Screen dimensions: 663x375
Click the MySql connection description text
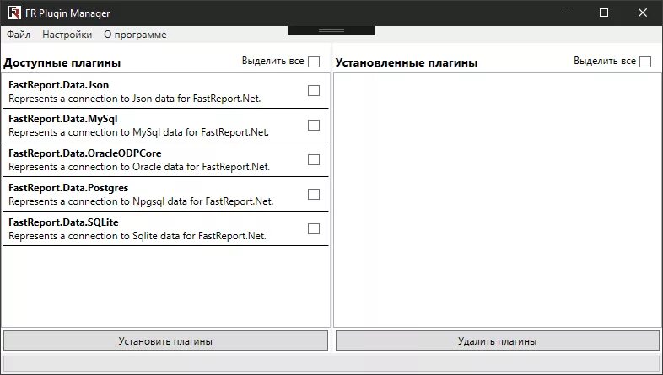tap(138, 132)
